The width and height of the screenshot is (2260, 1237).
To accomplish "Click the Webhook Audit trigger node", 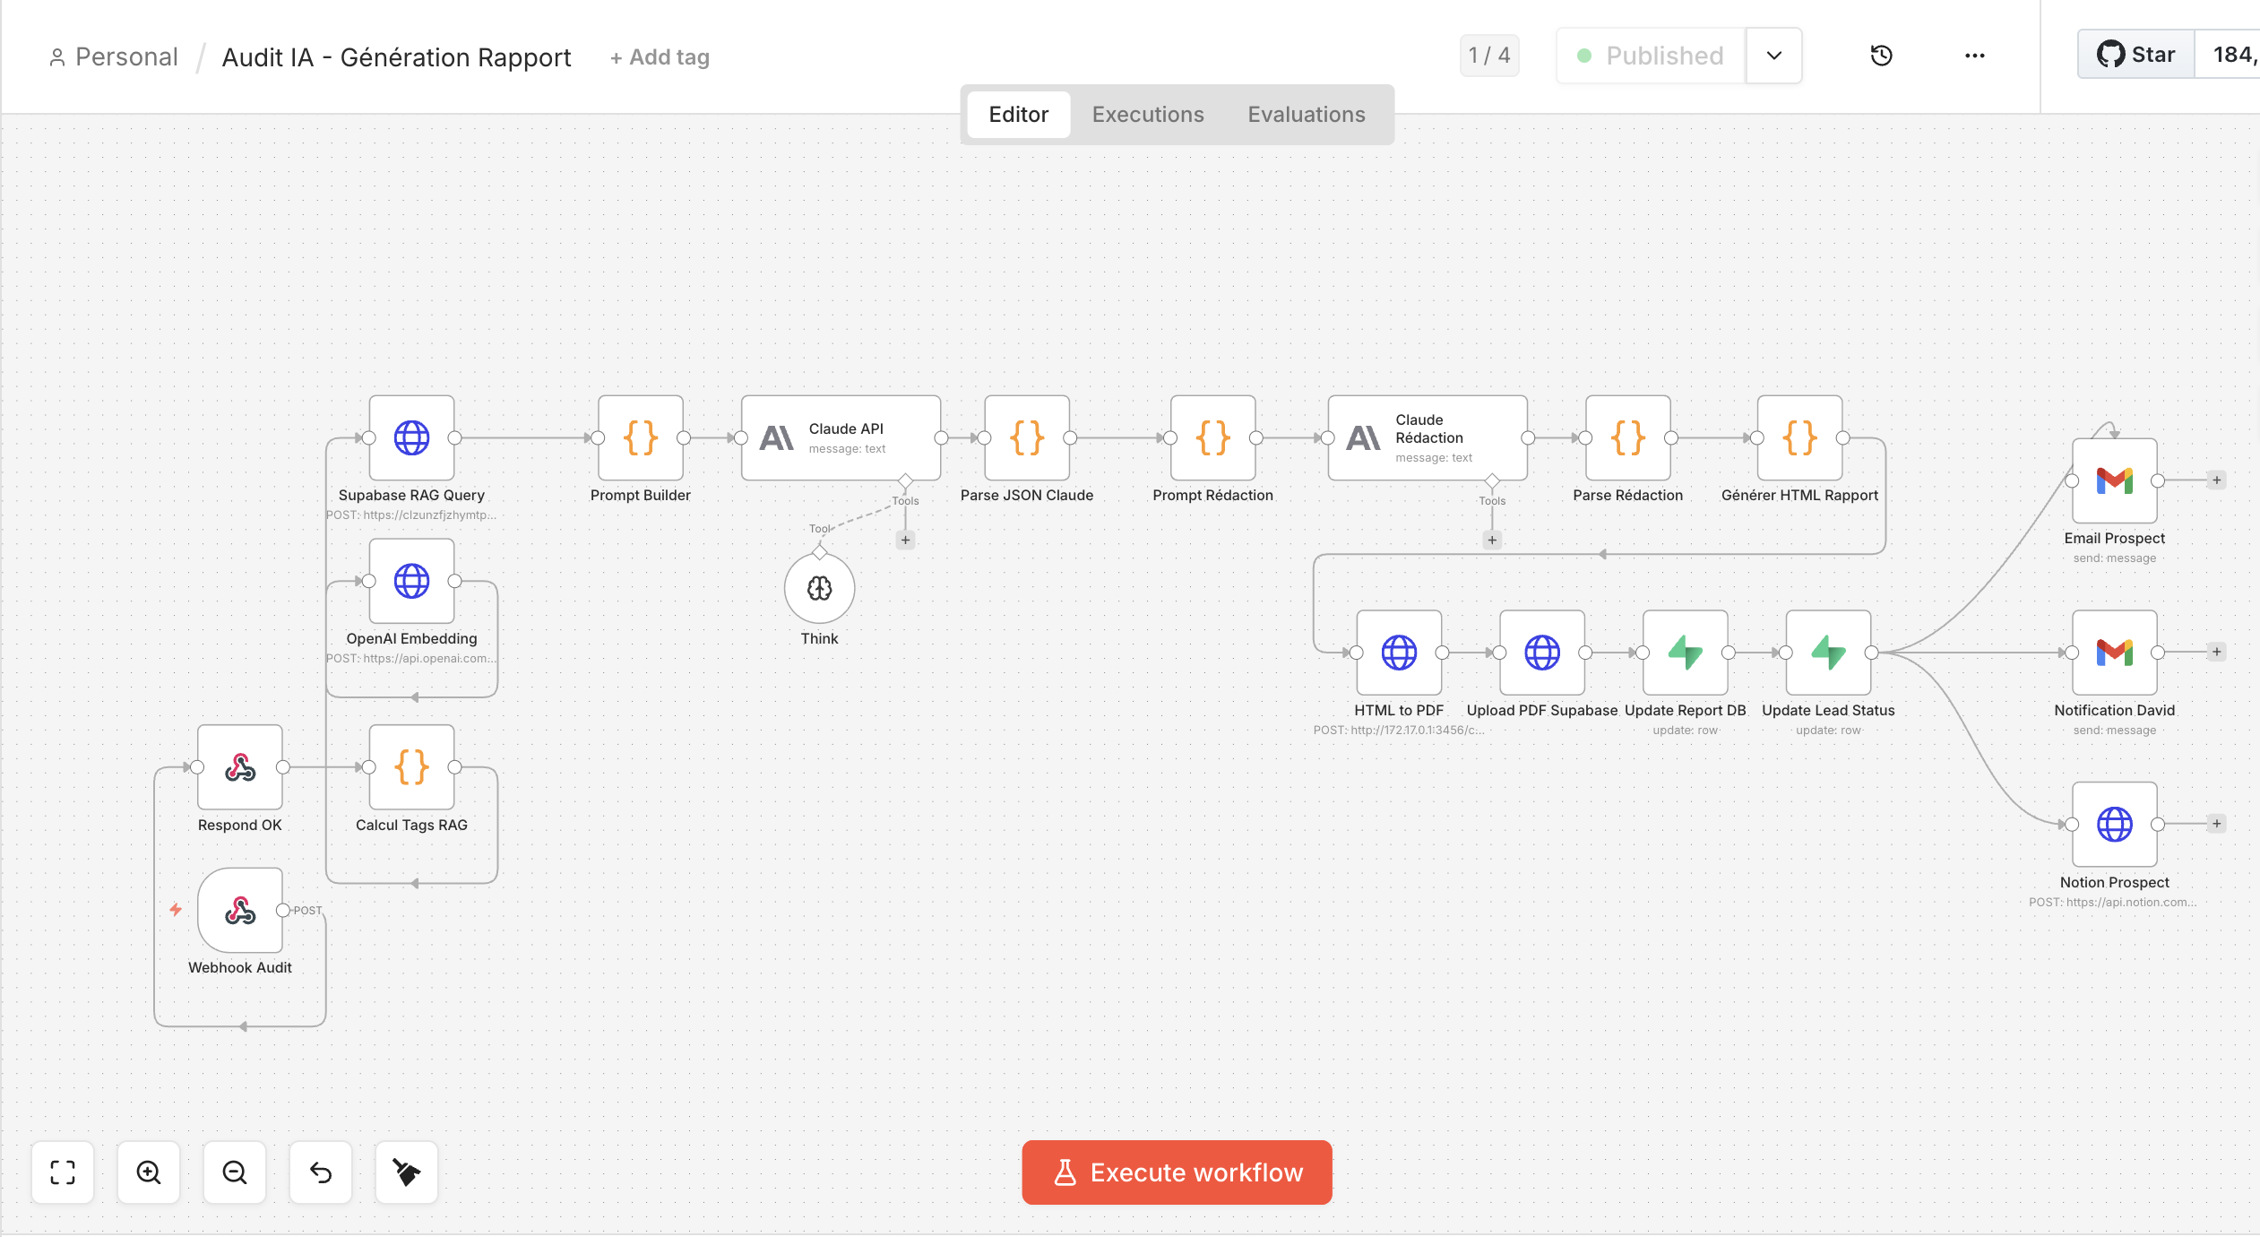I will [x=240, y=912].
